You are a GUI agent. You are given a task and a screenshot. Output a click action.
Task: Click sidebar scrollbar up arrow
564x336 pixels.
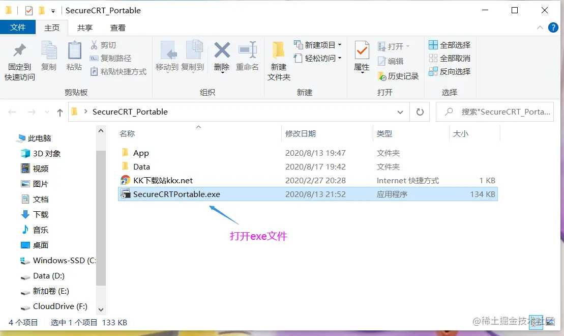pos(101,131)
